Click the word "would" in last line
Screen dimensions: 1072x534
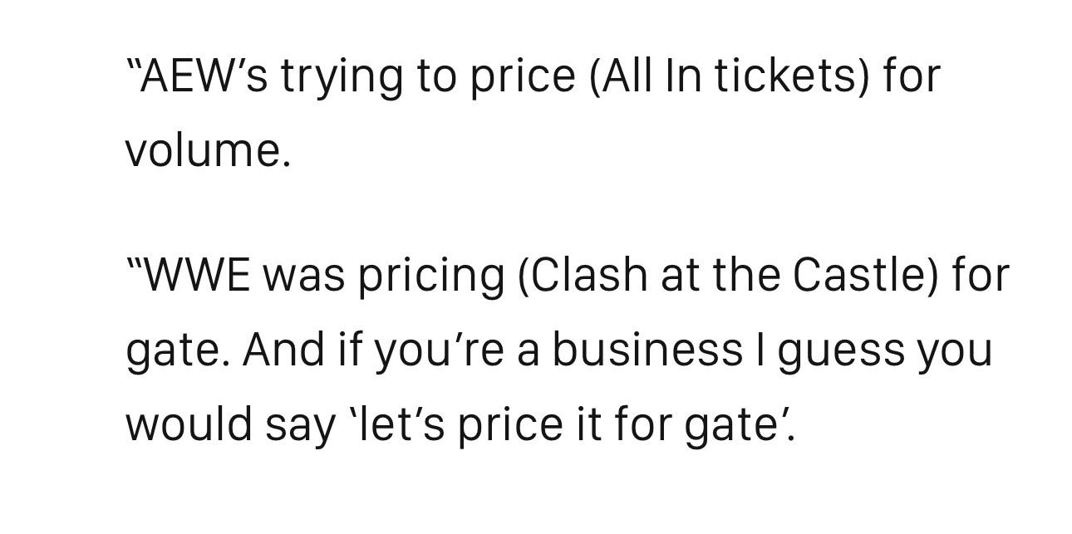tap(189, 424)
